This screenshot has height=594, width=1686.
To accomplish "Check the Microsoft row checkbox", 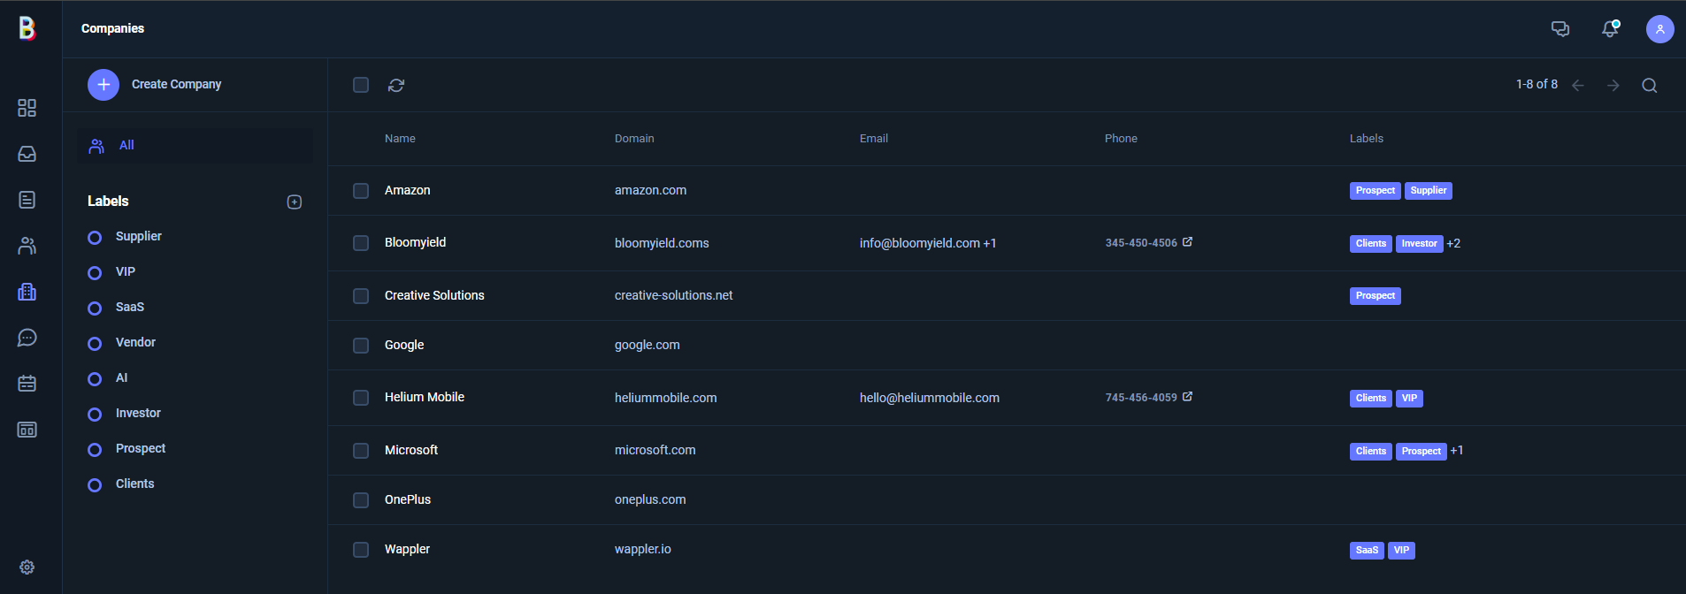I will point(361,451).
